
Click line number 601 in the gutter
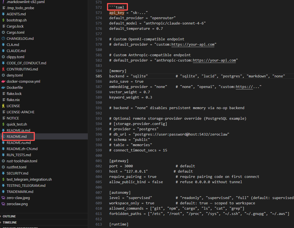pyautogui.click(x=99, y=161)
